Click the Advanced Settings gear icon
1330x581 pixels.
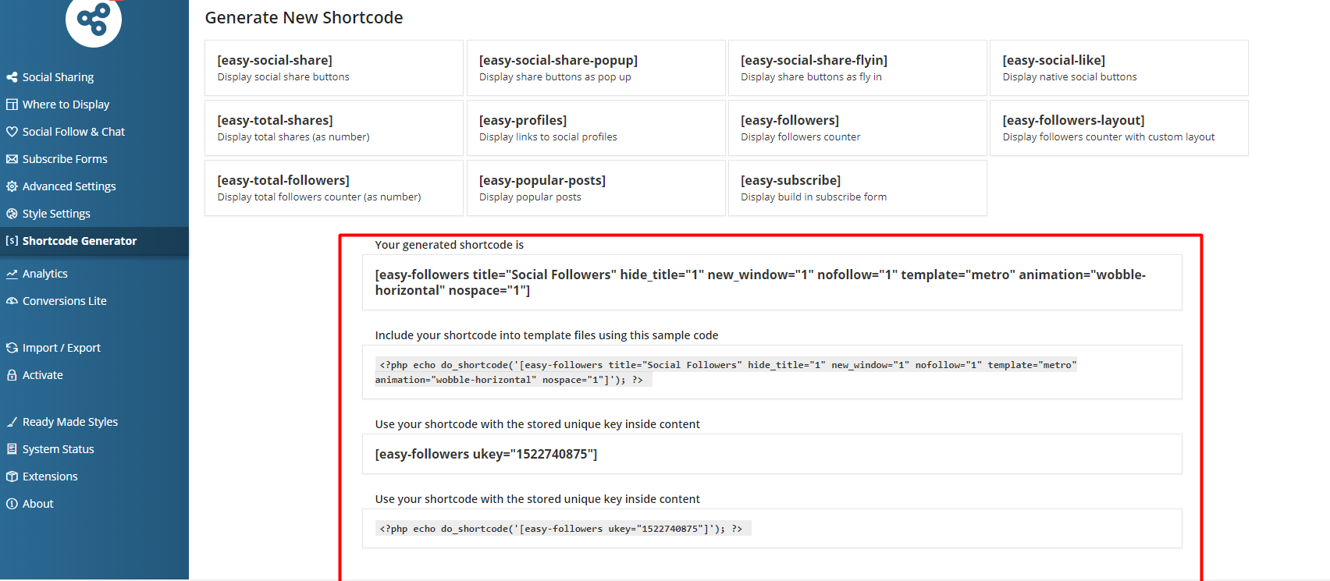click(12, 186)
